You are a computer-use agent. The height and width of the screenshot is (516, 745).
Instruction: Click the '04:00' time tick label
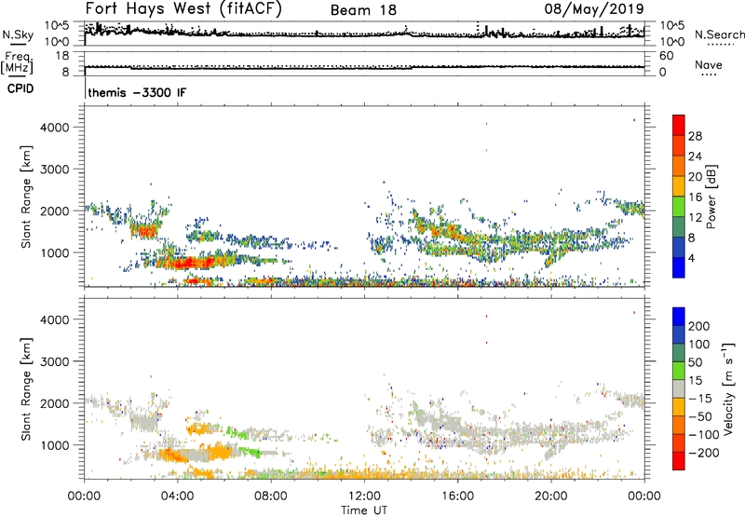177,496
